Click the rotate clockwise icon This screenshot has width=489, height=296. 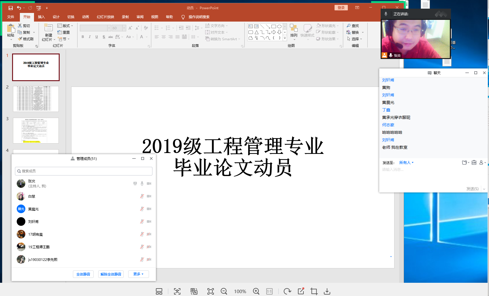[x=287, y=291]
